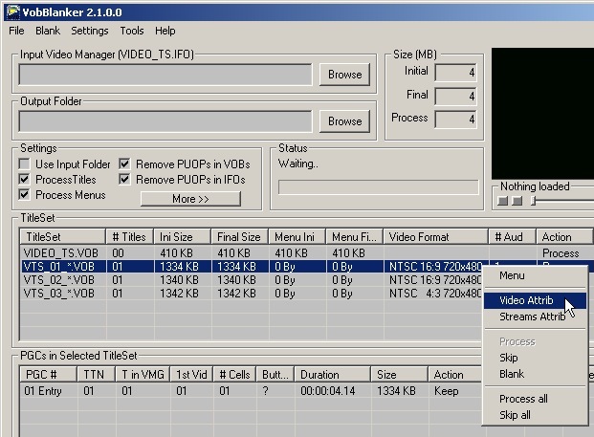Click the VobBlanker title bar app icon
Image resolution: width=594 pixels, height=437 pixels.
(13, 12)
